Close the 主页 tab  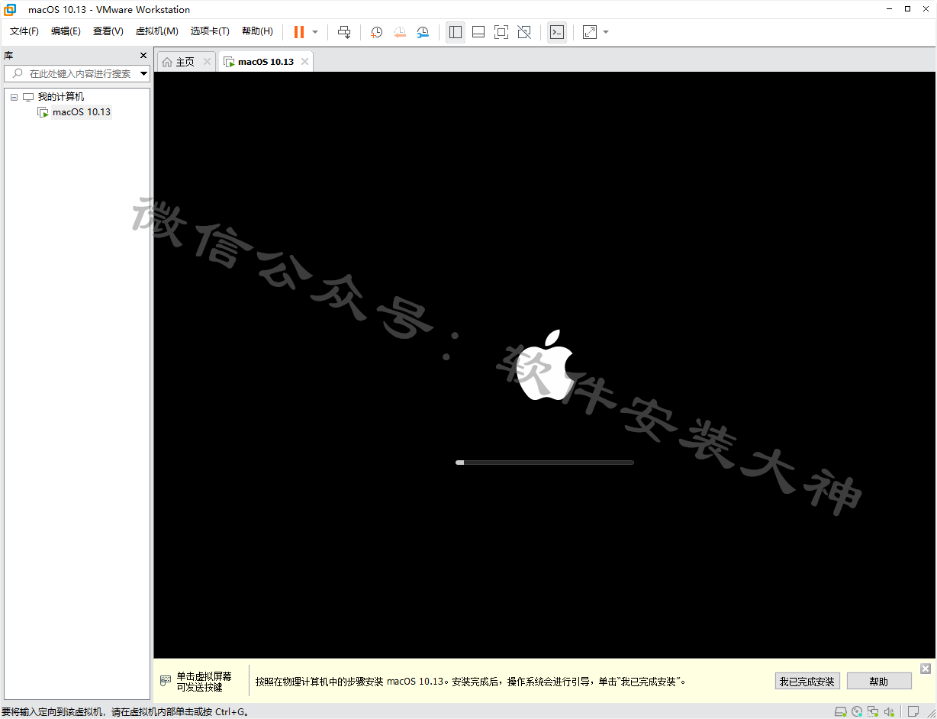point(207,62)
